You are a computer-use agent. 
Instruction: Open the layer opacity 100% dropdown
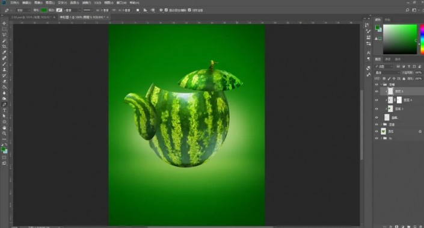(419, 73)
